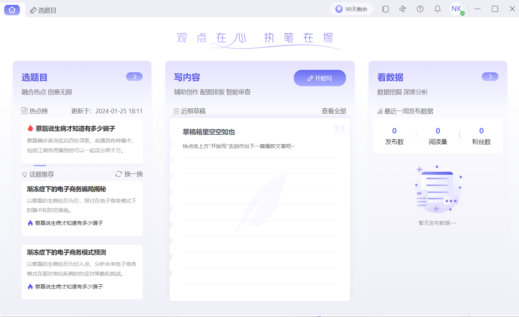Click the 选题目 card heading
Viewport: 519px width, 317px height.
tap(34, 78)
